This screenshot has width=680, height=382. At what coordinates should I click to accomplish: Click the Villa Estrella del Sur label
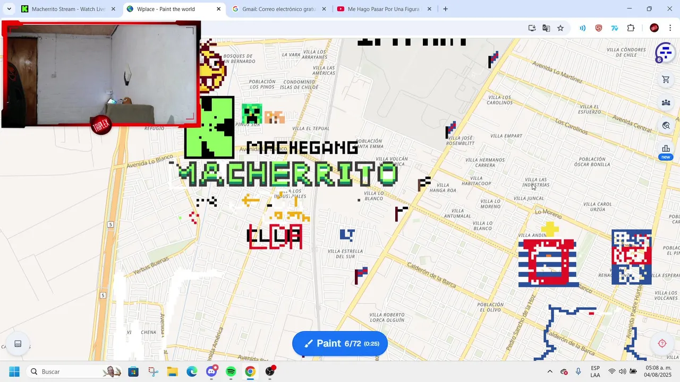345,254
